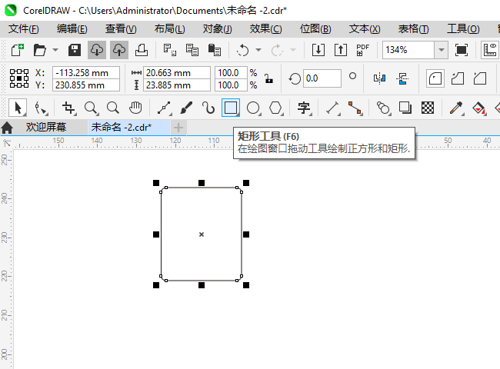Cut the selected object
500x369 pixels.
[x=170, y=50]
